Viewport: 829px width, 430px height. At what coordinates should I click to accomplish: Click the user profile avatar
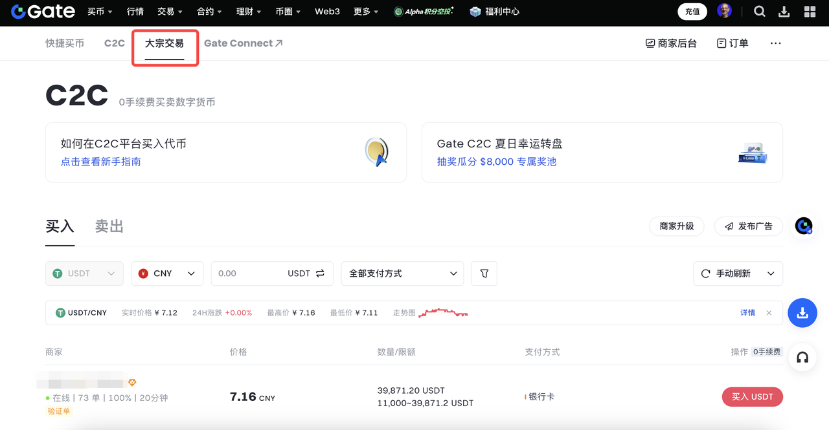725,12
